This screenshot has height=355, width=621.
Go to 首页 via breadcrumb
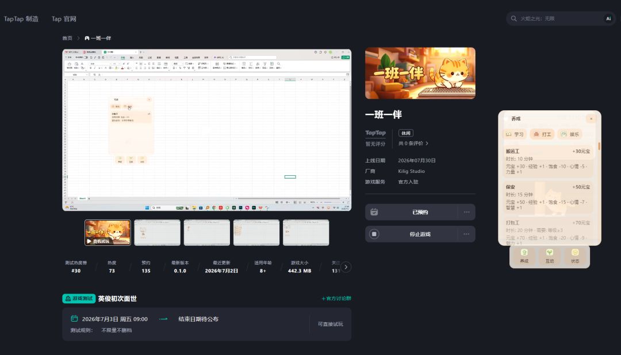point(67,38)
